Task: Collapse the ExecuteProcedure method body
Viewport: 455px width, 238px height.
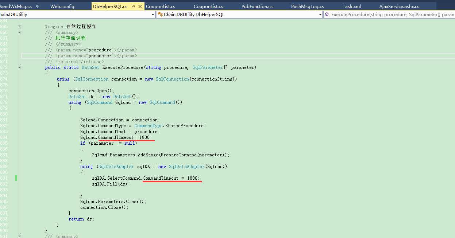Action: [19, 67]
